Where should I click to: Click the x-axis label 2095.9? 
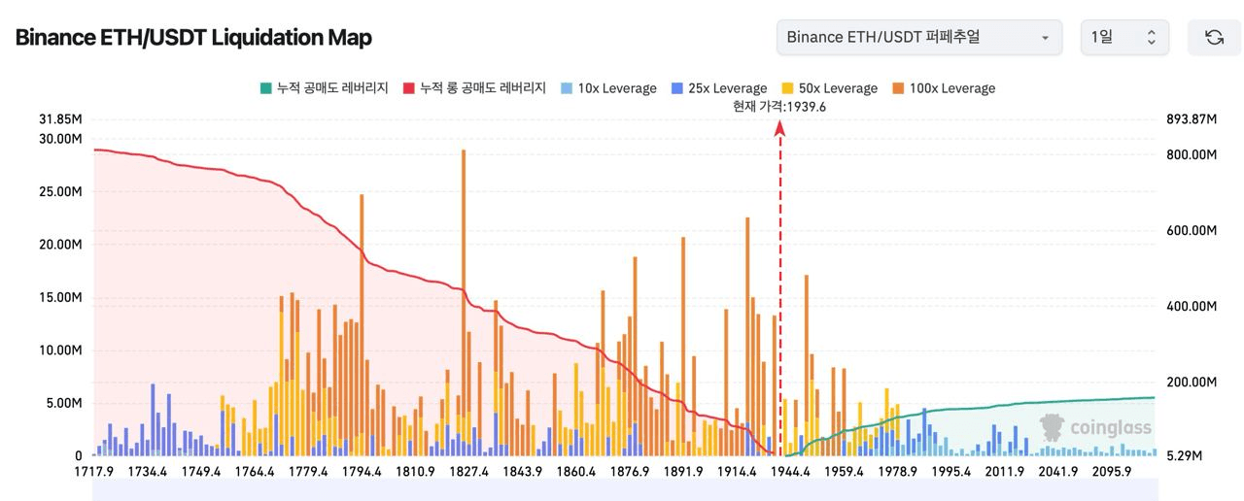[1111, 471]
